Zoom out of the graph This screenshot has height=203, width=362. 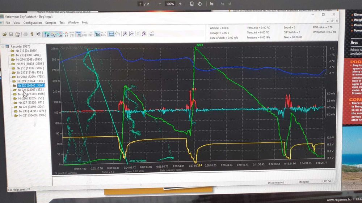131,34
